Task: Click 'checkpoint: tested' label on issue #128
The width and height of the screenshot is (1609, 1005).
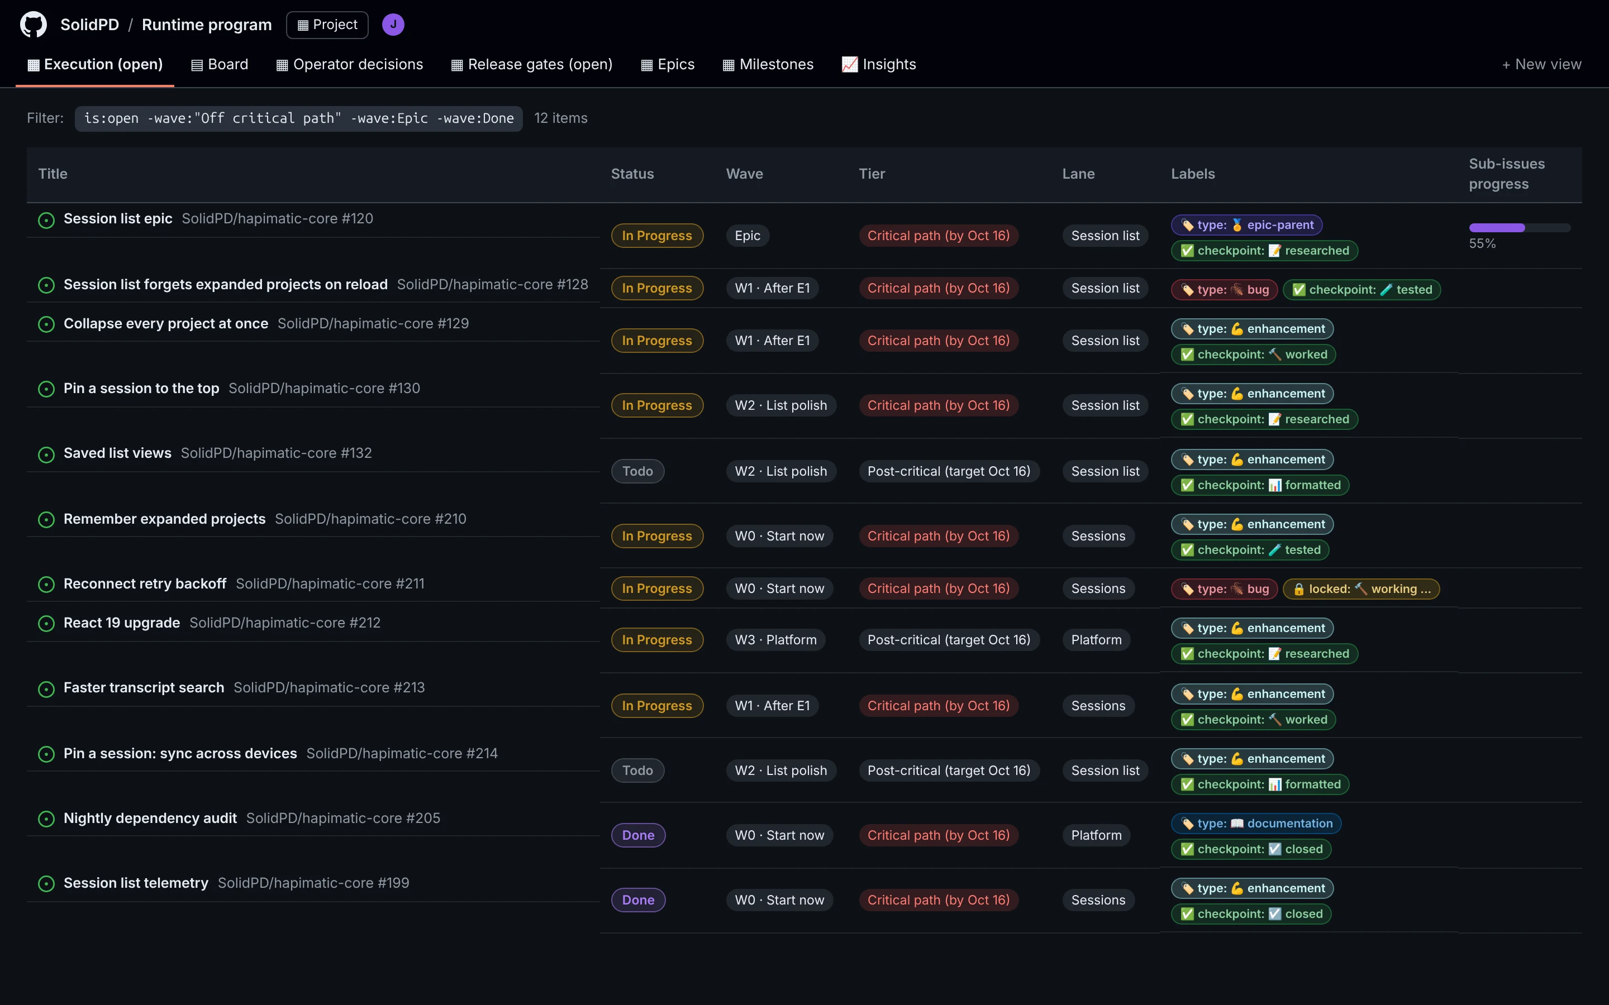Action: [1362, 290]
